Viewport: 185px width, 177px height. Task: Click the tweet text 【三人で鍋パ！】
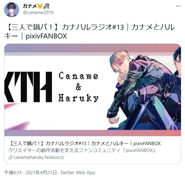pyautogui.click(x=33, y=27)
